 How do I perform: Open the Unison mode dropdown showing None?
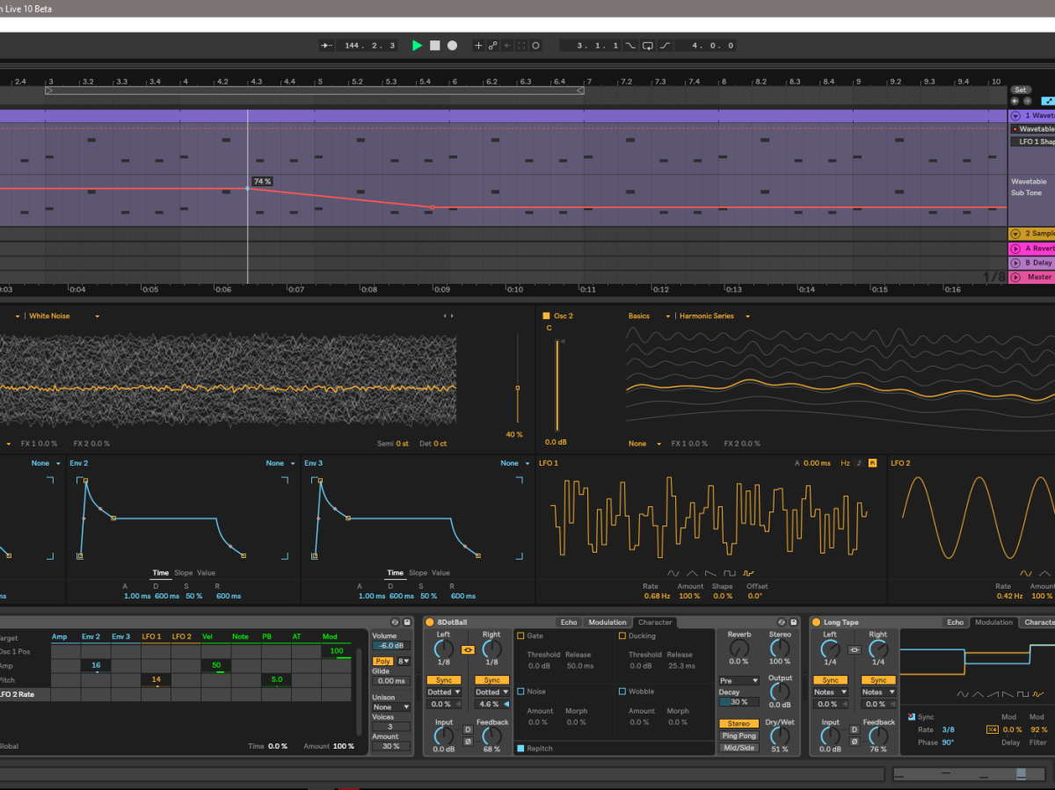[x=391, y=707]
